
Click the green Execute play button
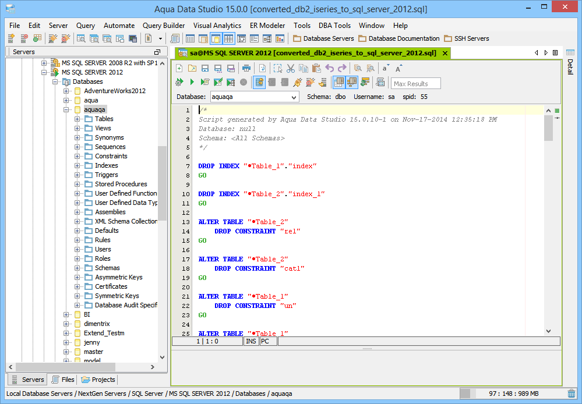192,83
